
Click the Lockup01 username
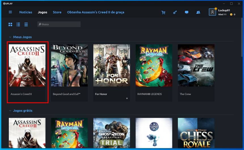point(224,10)
